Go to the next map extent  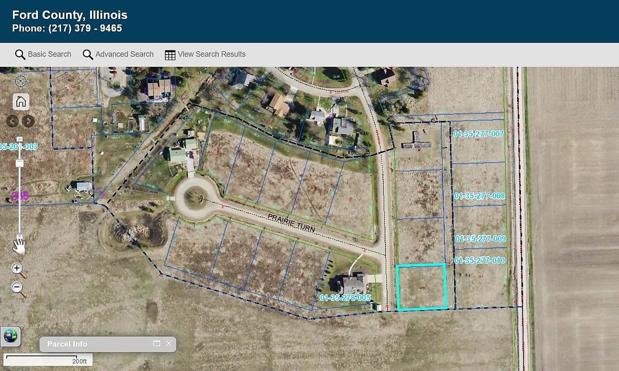tap(28, 121)
